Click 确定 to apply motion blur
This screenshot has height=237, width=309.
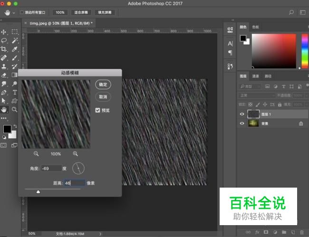(x=103, y=84)
